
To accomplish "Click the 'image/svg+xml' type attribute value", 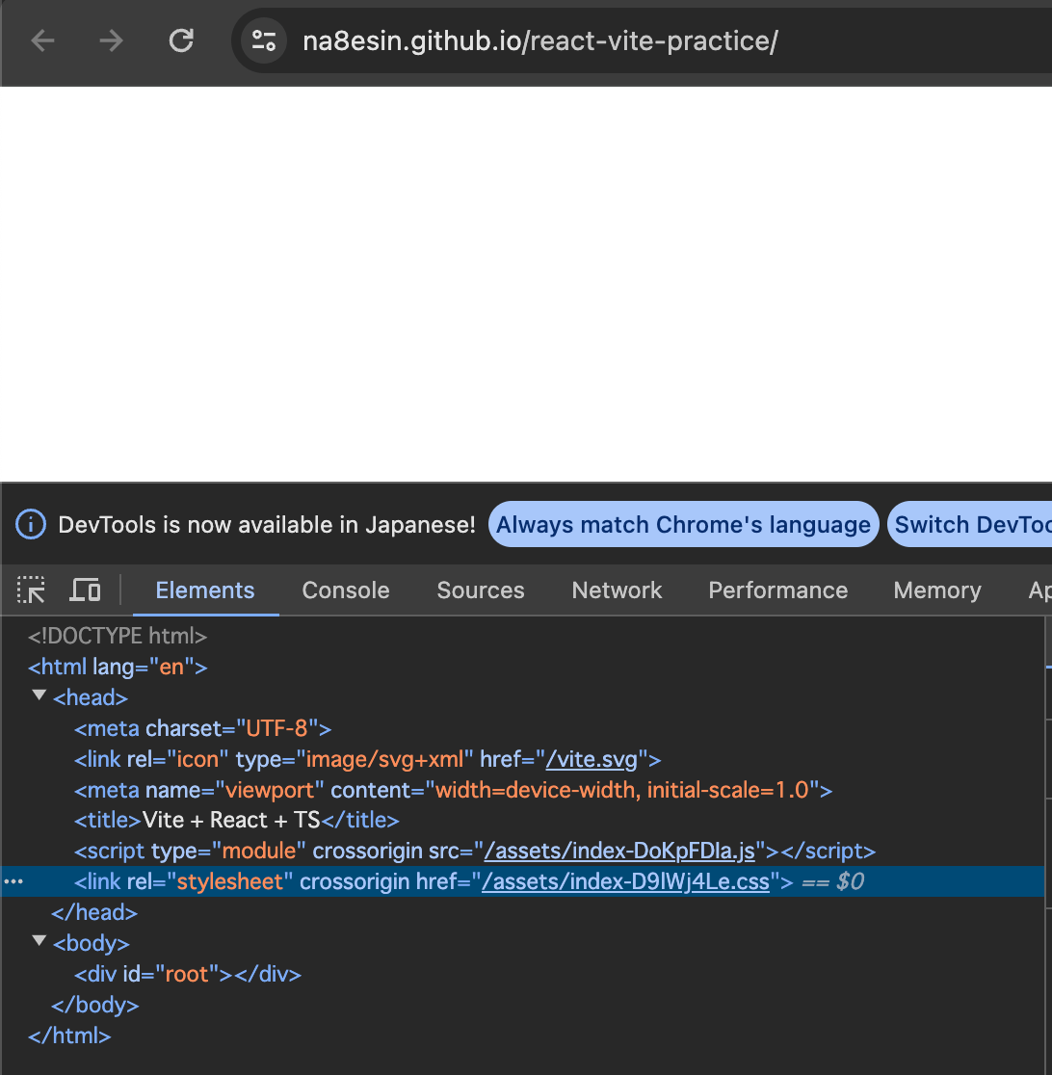I will [384, 760].
